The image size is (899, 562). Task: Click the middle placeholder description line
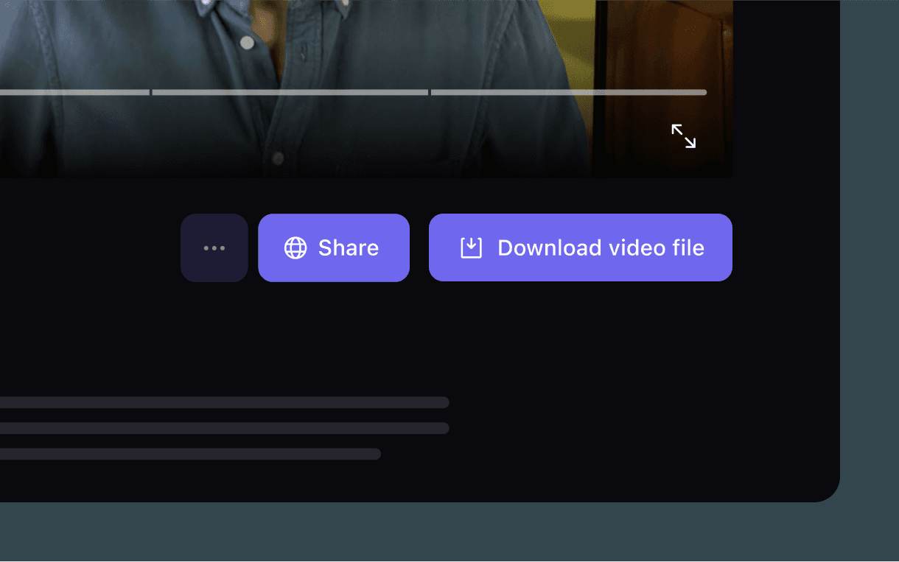tap(221, 428)
